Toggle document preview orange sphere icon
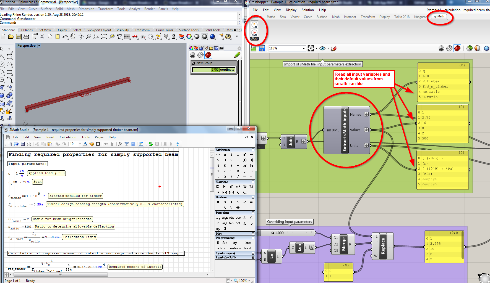 point(477,49)
